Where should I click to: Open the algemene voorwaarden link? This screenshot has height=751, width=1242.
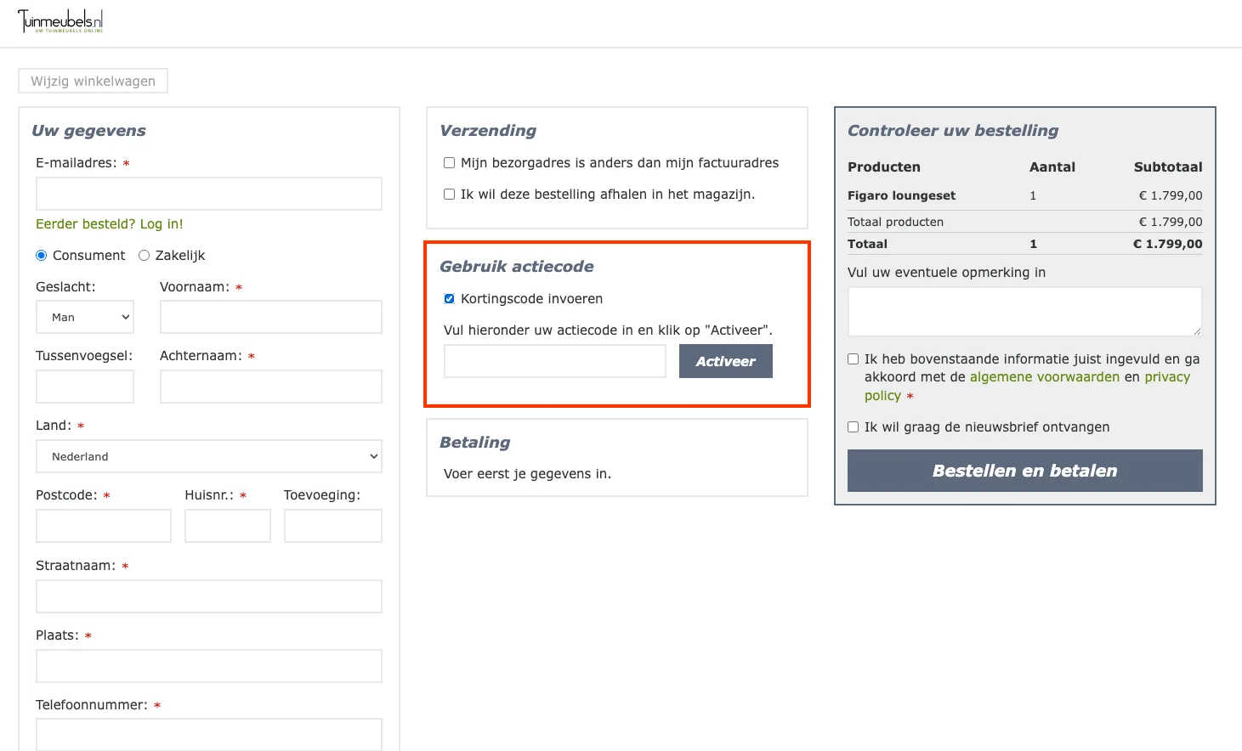pyautogui.click(x=1044, y=377)
